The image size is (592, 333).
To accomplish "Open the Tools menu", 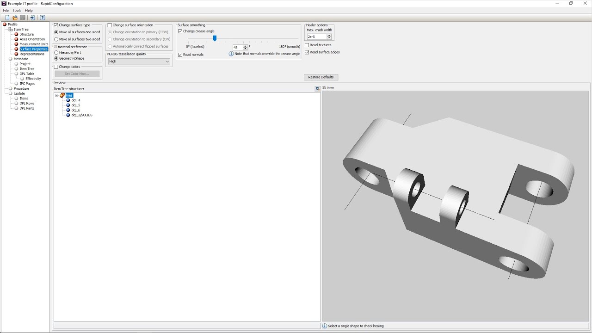I will 17,10.
